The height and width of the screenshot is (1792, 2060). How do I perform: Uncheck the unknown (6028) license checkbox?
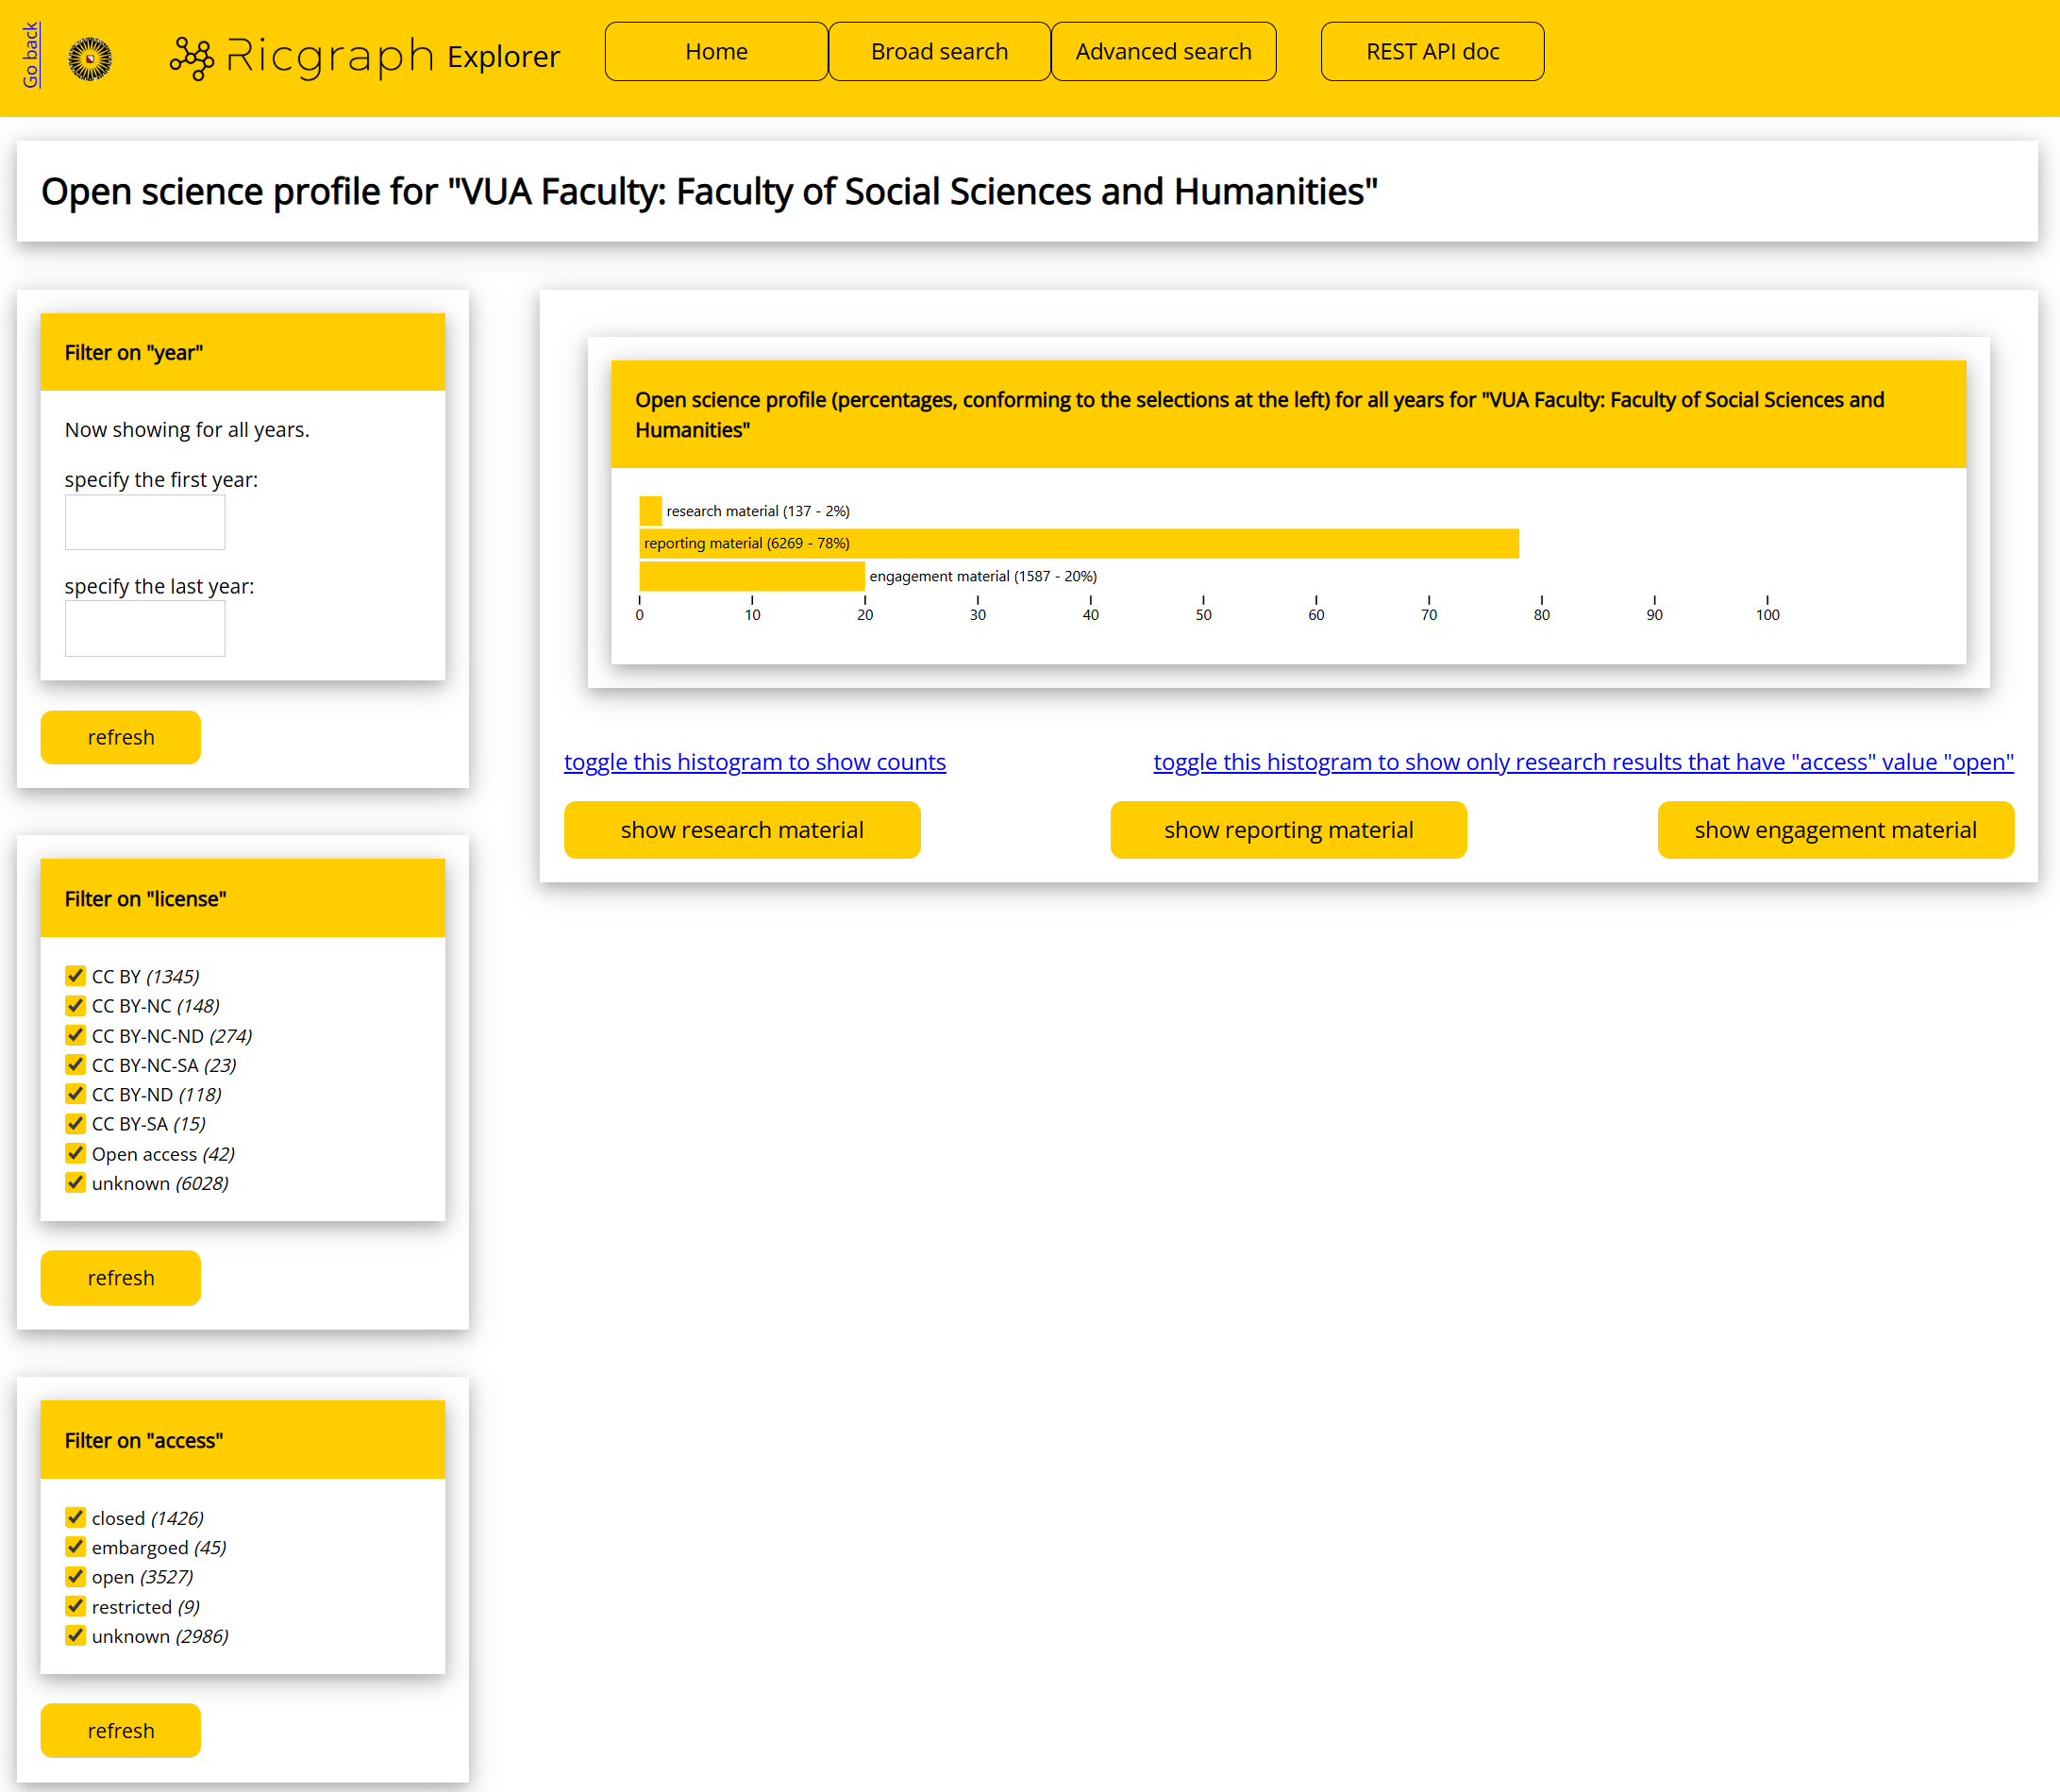[75, 1182]
